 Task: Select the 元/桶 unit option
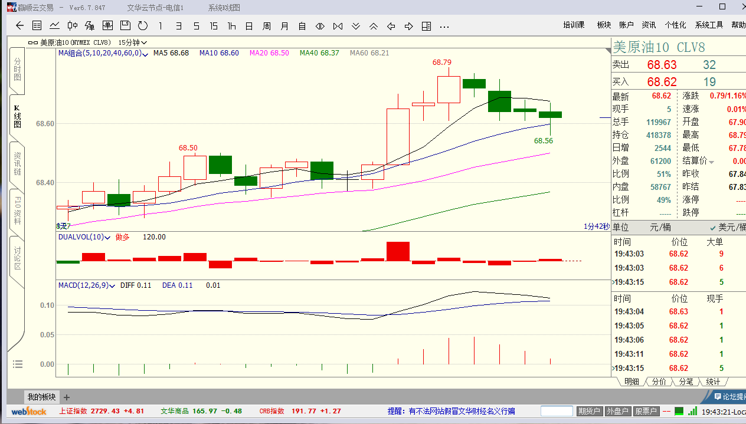pos(660,228)
